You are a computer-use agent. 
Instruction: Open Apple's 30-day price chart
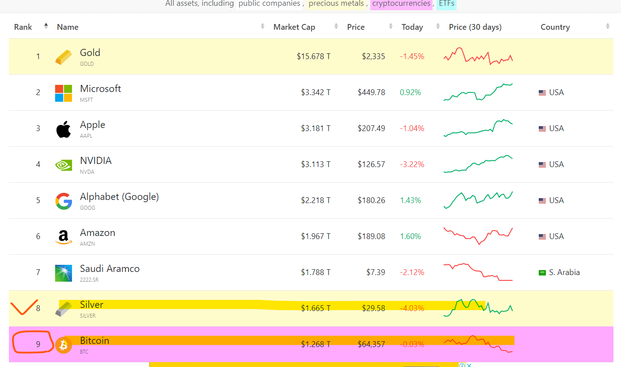478,128
